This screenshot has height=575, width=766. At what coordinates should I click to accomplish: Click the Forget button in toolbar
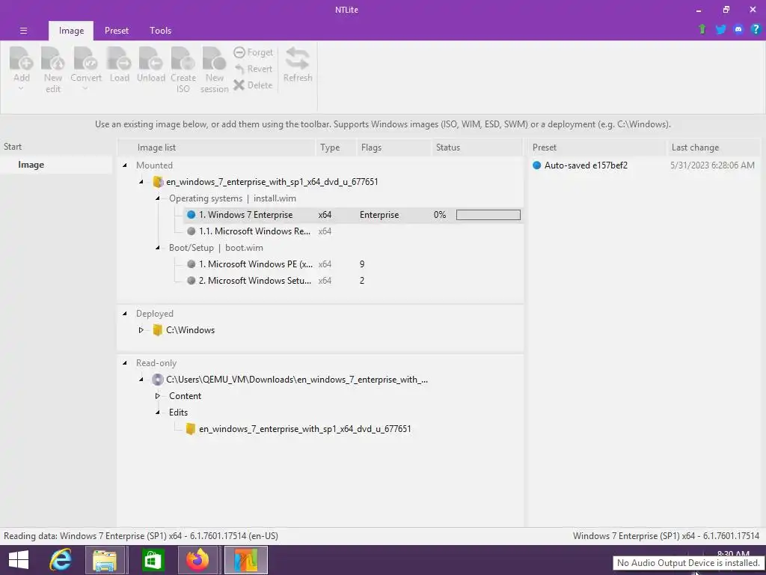(253, 52)
